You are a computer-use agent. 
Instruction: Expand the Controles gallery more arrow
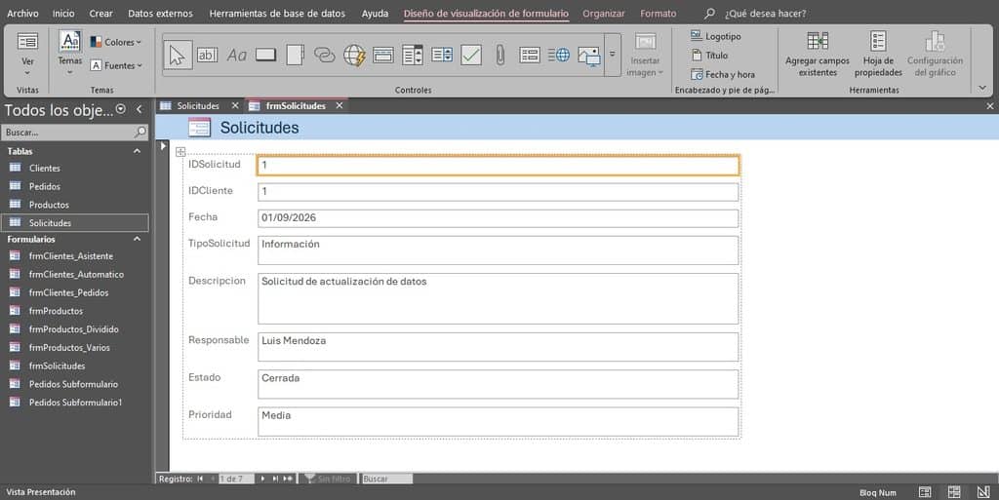613,55
